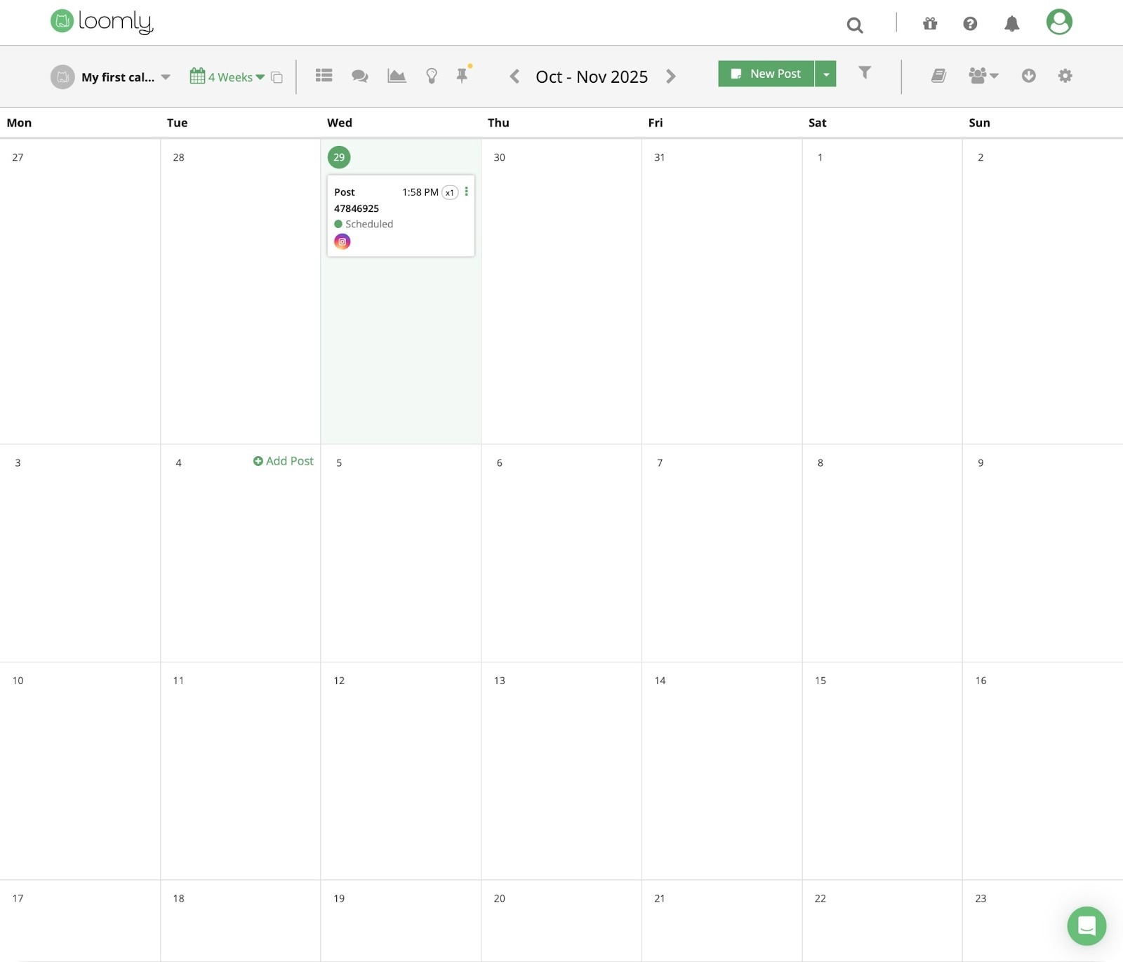1123x962 pixels.
Task: Click the export download icon
Action: click(x=1029, y=76)
